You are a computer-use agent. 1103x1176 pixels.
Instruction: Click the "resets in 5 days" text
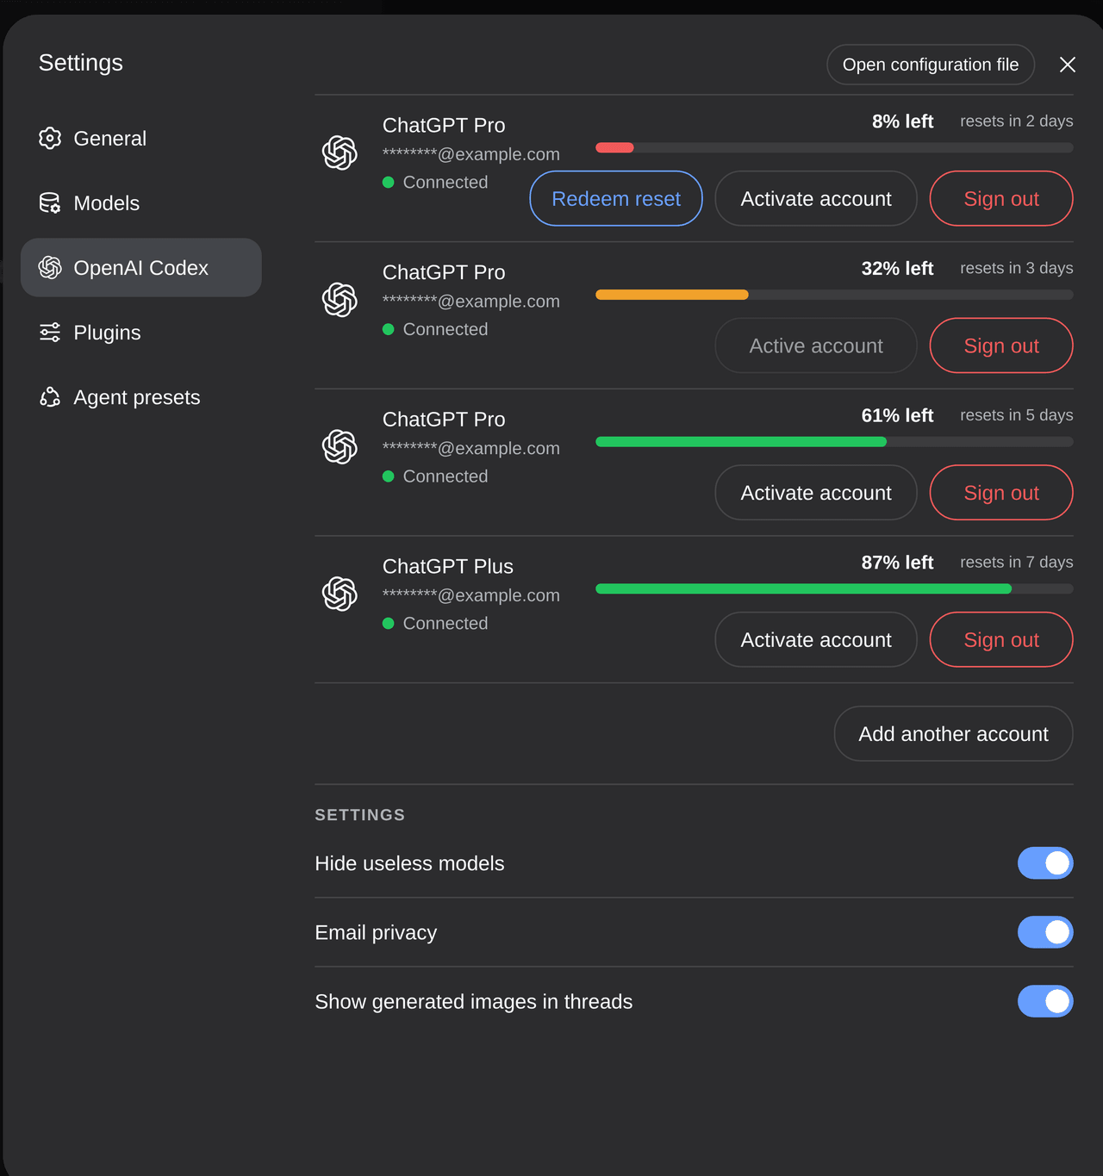[x=1017, y=415]
